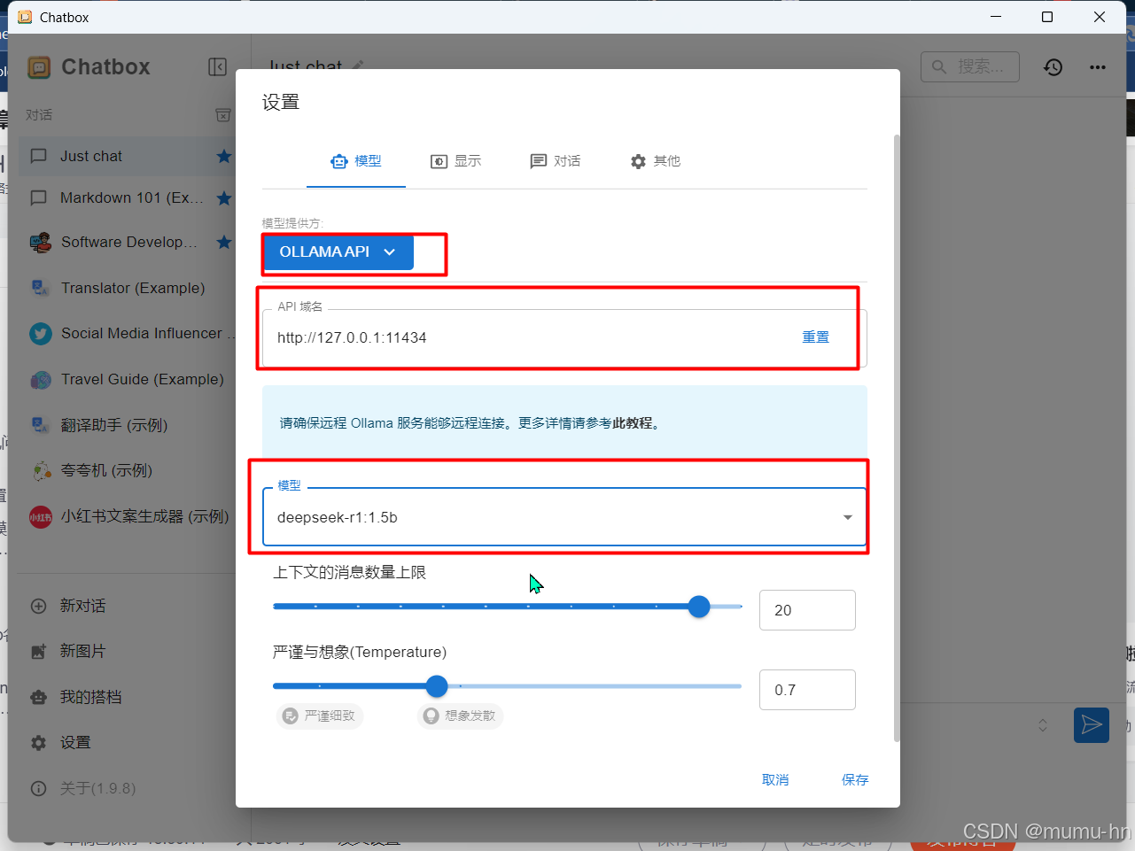Switch to the 显示 settings tab
Image resolution: width=1135 pixels, height=851 pixels.
456,161
